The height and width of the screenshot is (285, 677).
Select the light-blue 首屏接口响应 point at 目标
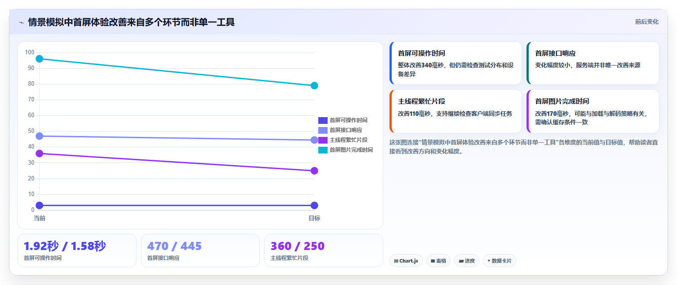click(314, 140)
